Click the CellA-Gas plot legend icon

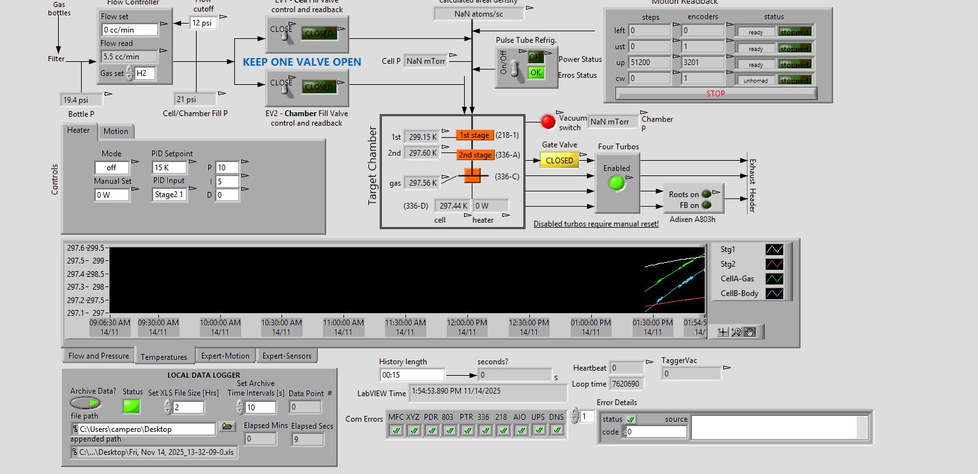pyautogui.click(x=774, y=279)
